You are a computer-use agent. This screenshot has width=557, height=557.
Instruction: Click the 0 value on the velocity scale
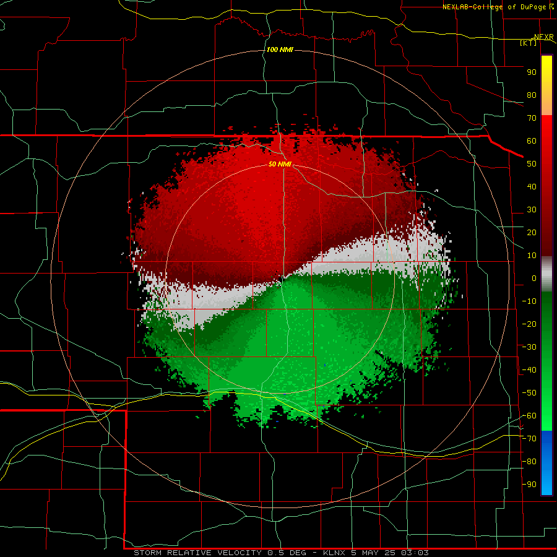coord(534,278)
